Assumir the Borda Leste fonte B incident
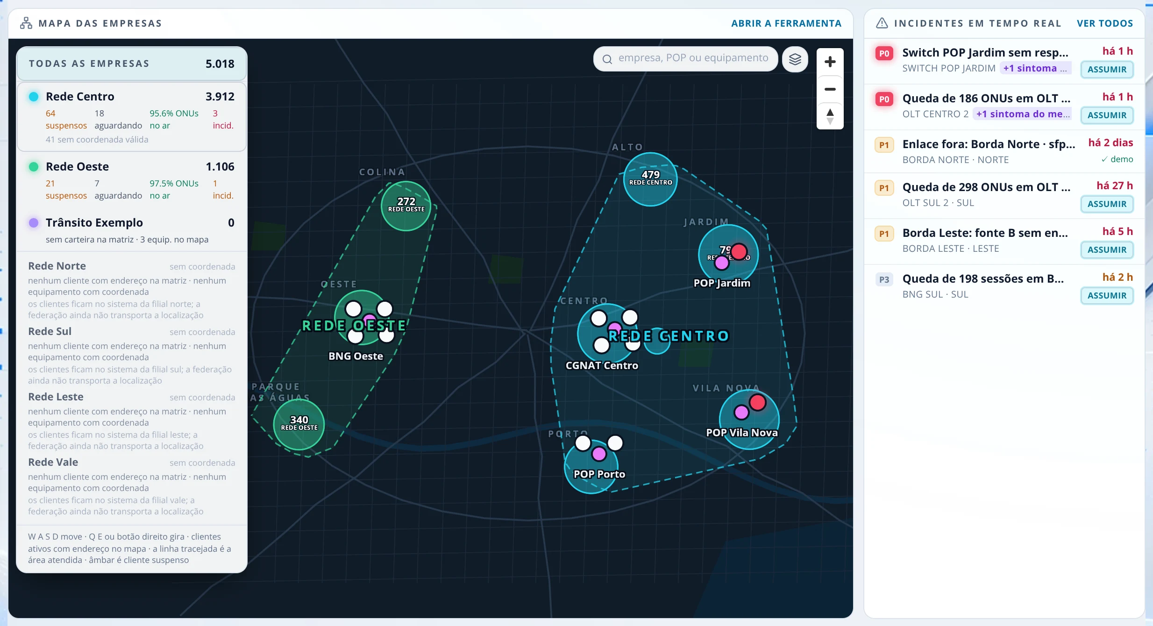Image resolution: width=1153 pixels, height=626 pixels. 1107,250
